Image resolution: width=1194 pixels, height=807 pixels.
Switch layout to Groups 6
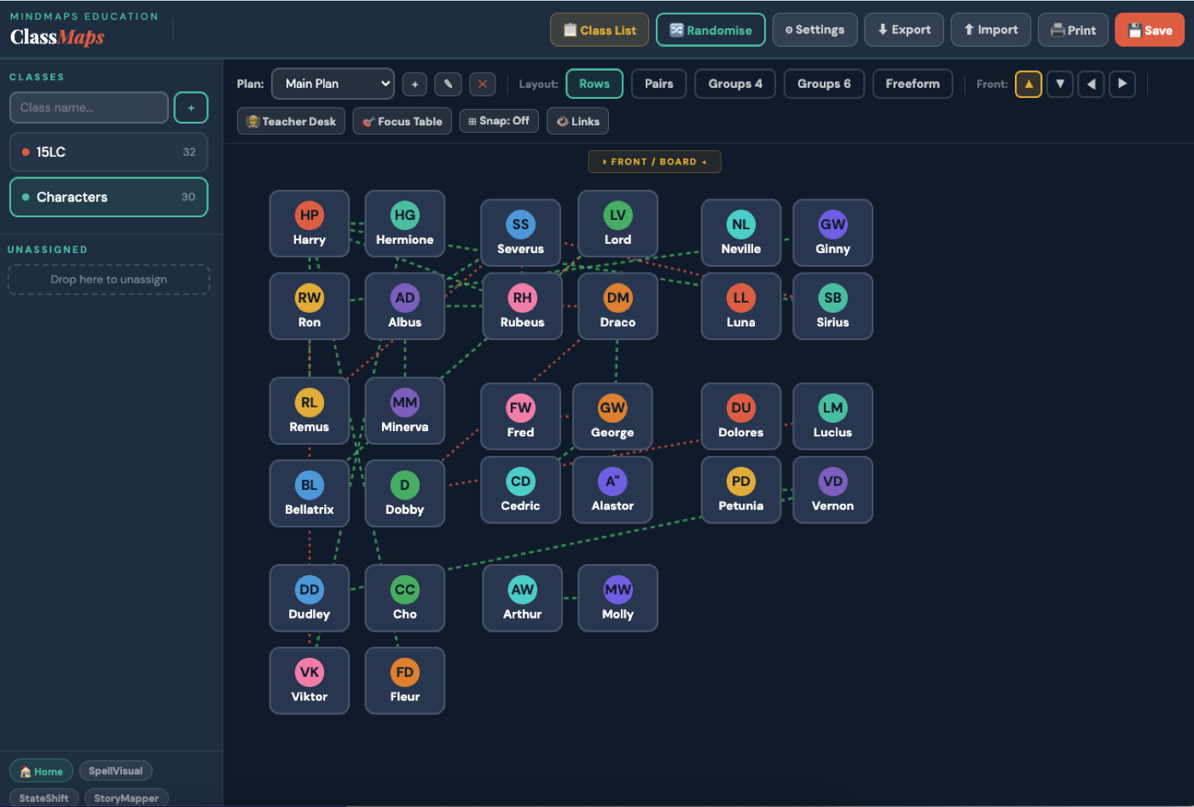(824, 84)
